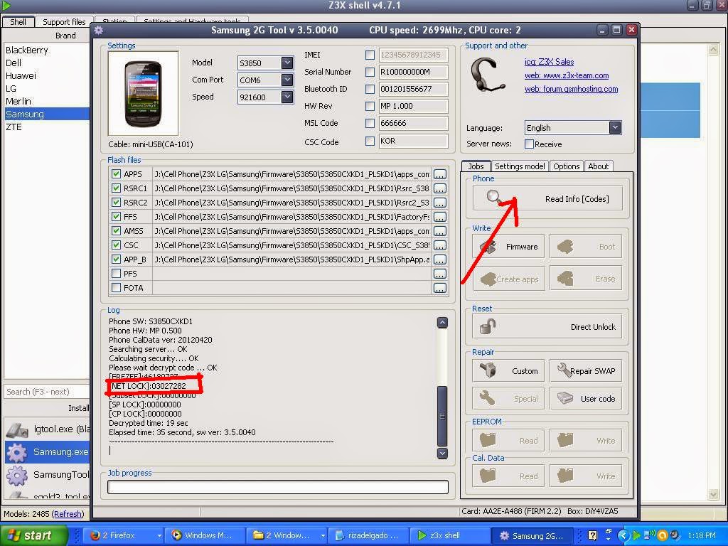Click the SamsungTool gear icon in Z3X shell
728x546 pixels.
tap(17, 475)
